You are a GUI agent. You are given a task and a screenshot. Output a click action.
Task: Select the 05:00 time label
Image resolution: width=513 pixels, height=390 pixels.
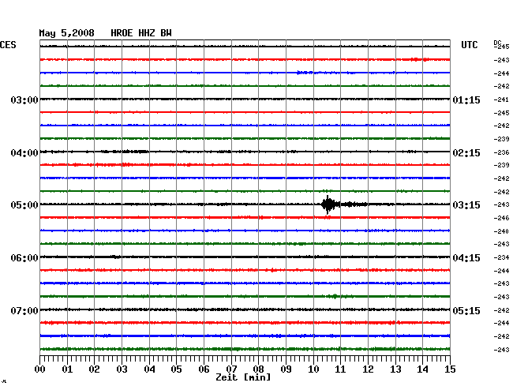click(24, 205)
